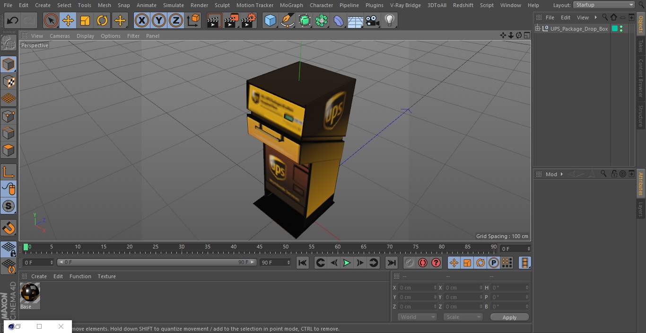The image size is (646, 333).
Task: Toggle Viewport Solo S icon
Action: pos(9,206)
